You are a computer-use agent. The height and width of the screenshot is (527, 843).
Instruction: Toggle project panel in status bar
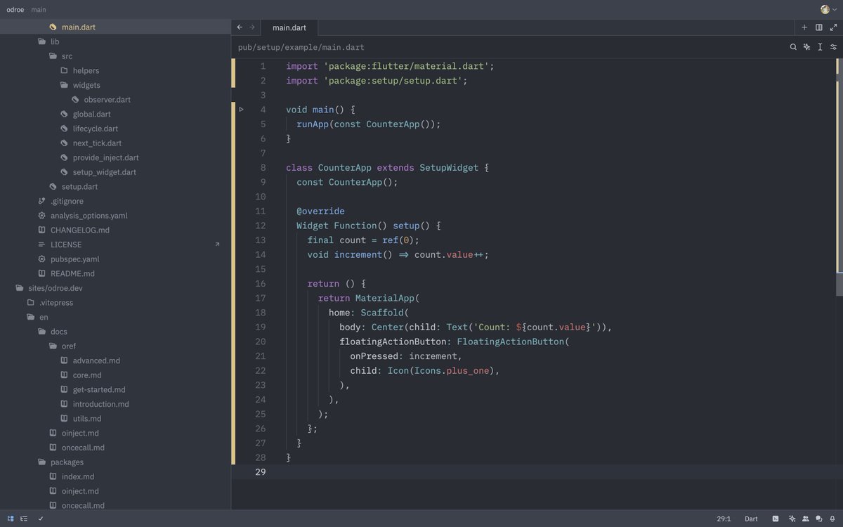click(11, 519)
